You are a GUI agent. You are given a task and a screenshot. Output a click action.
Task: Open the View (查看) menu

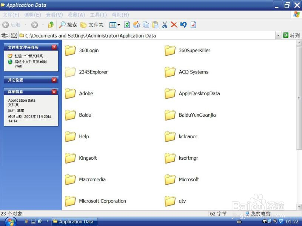(x=54, y=15)
